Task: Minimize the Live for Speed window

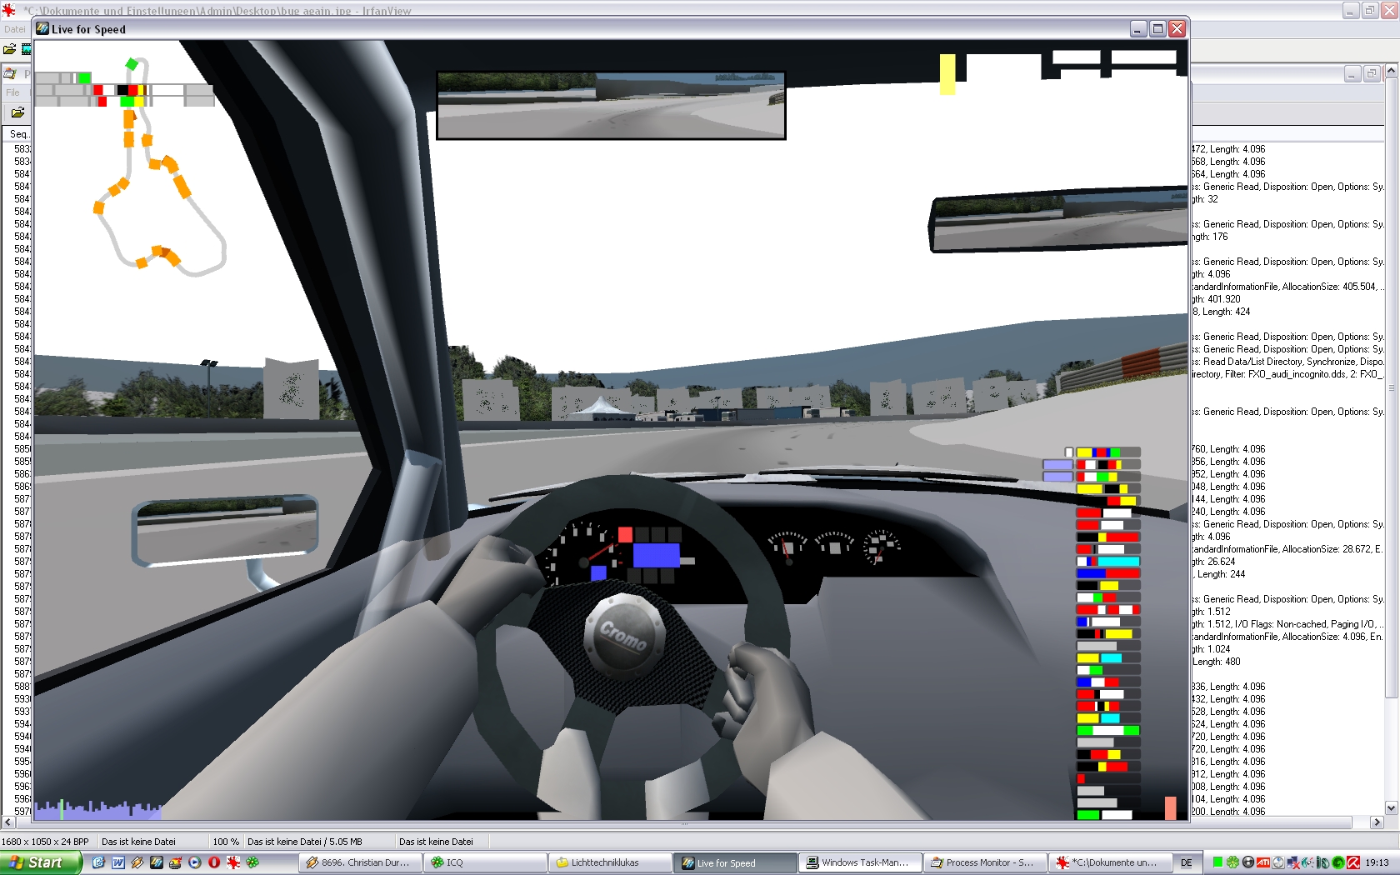Action: click(x=1138, y=29)
